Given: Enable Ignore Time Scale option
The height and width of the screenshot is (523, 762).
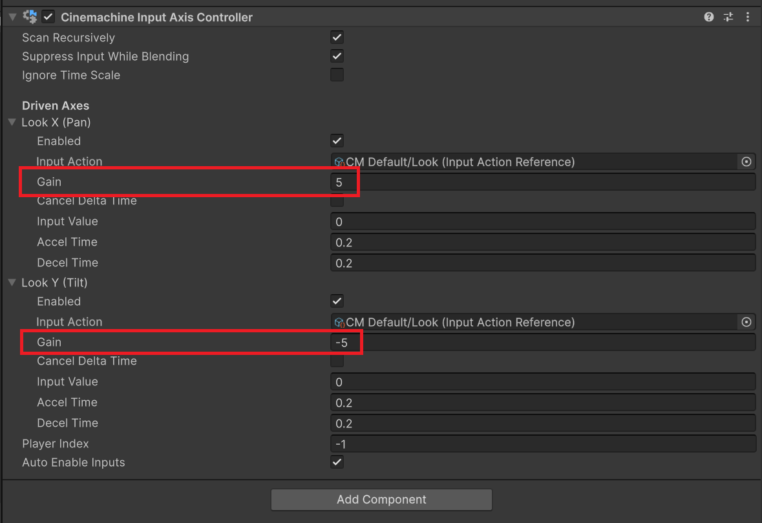Looking at the screenshot, I should coord(337,75).
